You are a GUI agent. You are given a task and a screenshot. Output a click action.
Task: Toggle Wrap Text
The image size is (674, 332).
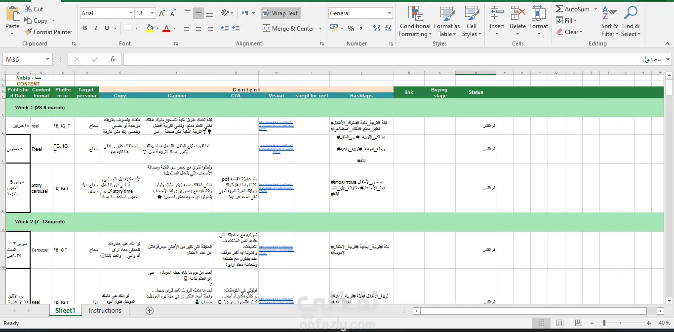[280, 13]
